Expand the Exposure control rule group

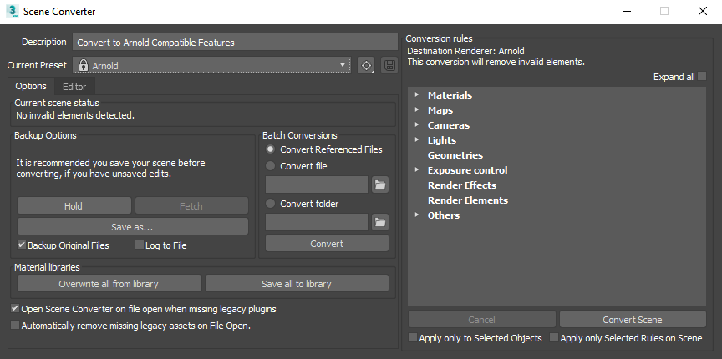click(x=416, y=170)
